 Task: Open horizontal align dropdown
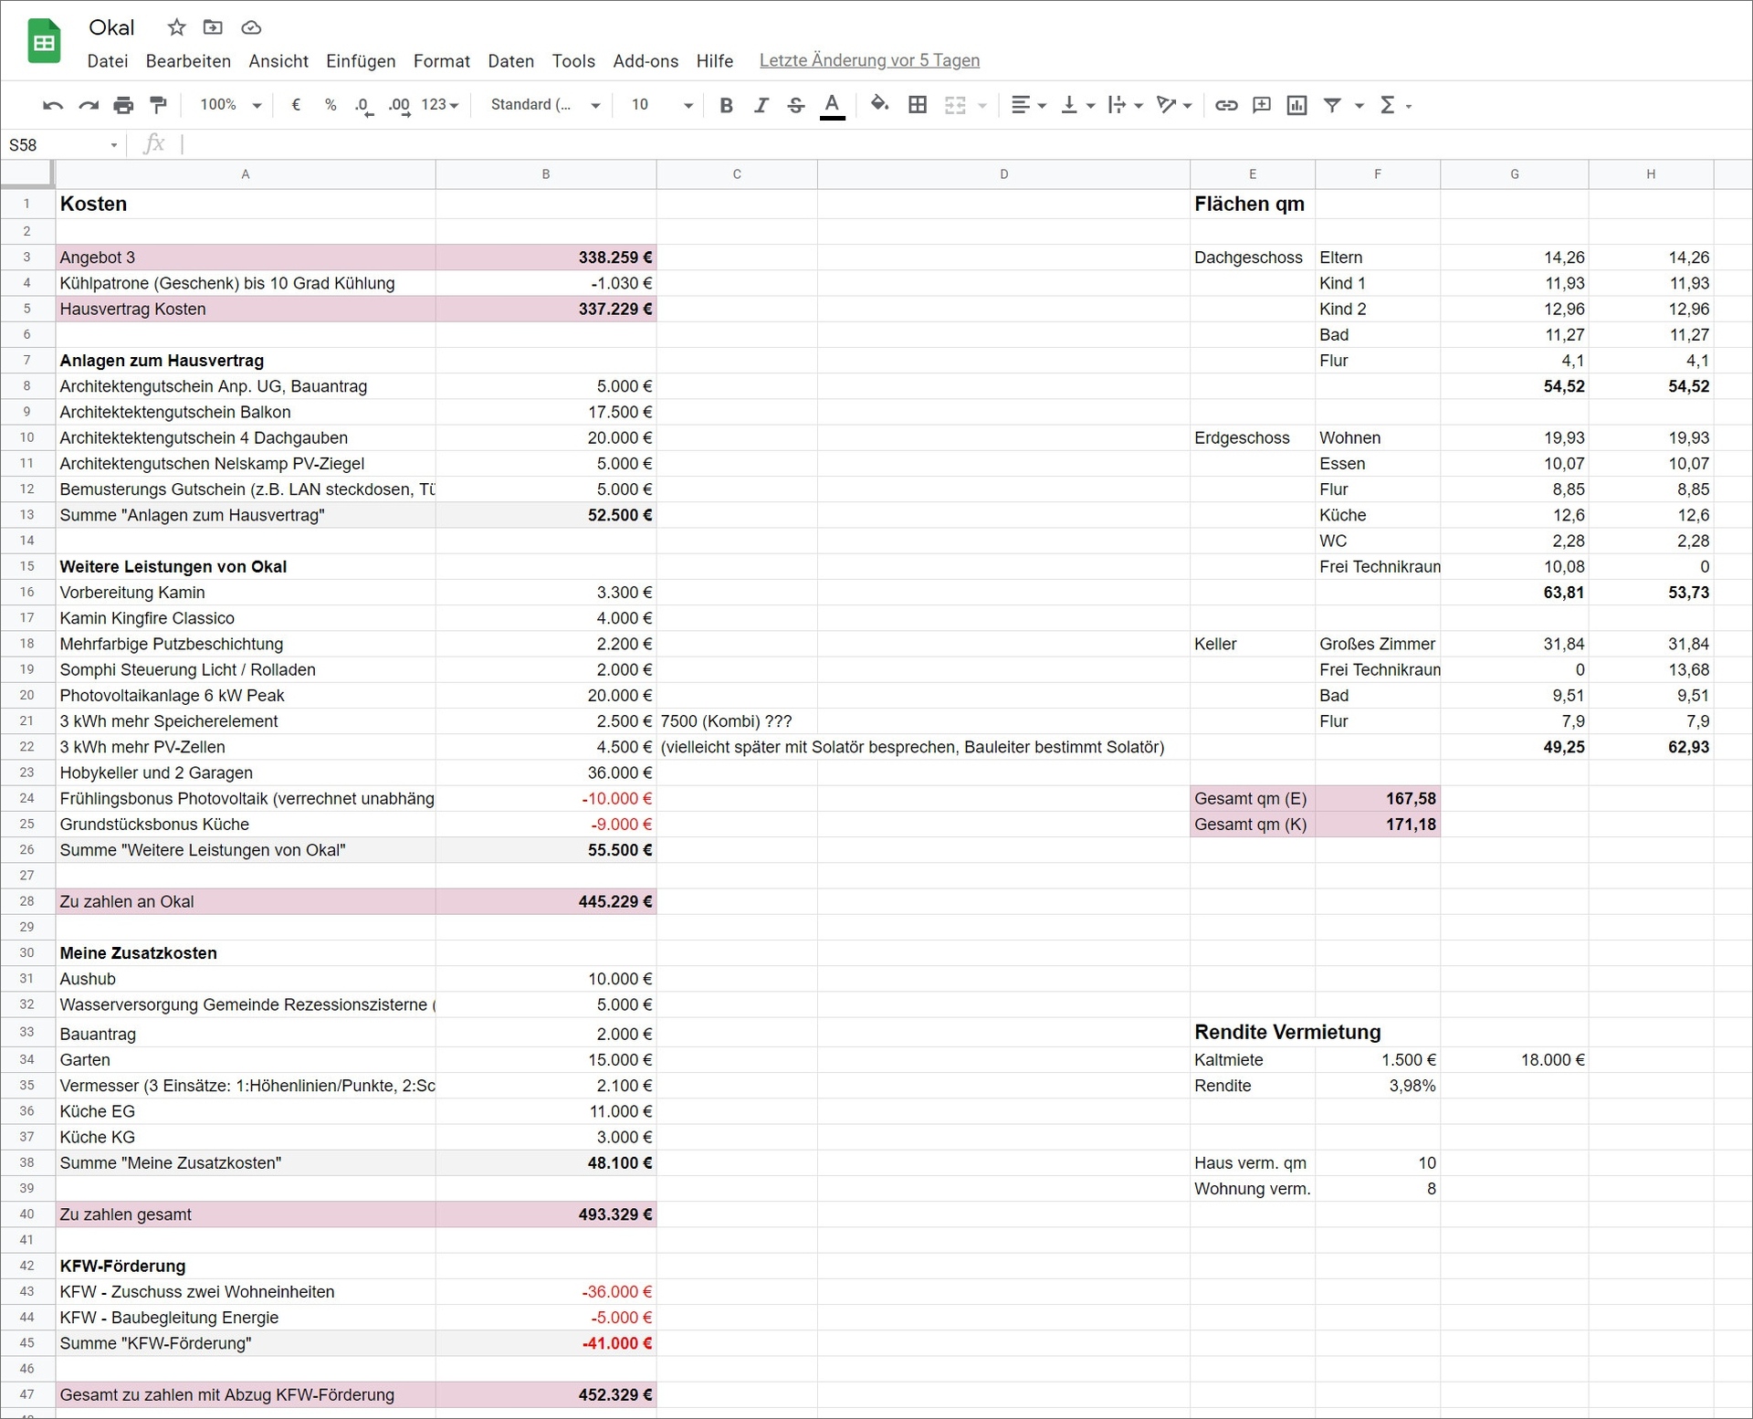pyautogui.click(x=1028, y=105)
